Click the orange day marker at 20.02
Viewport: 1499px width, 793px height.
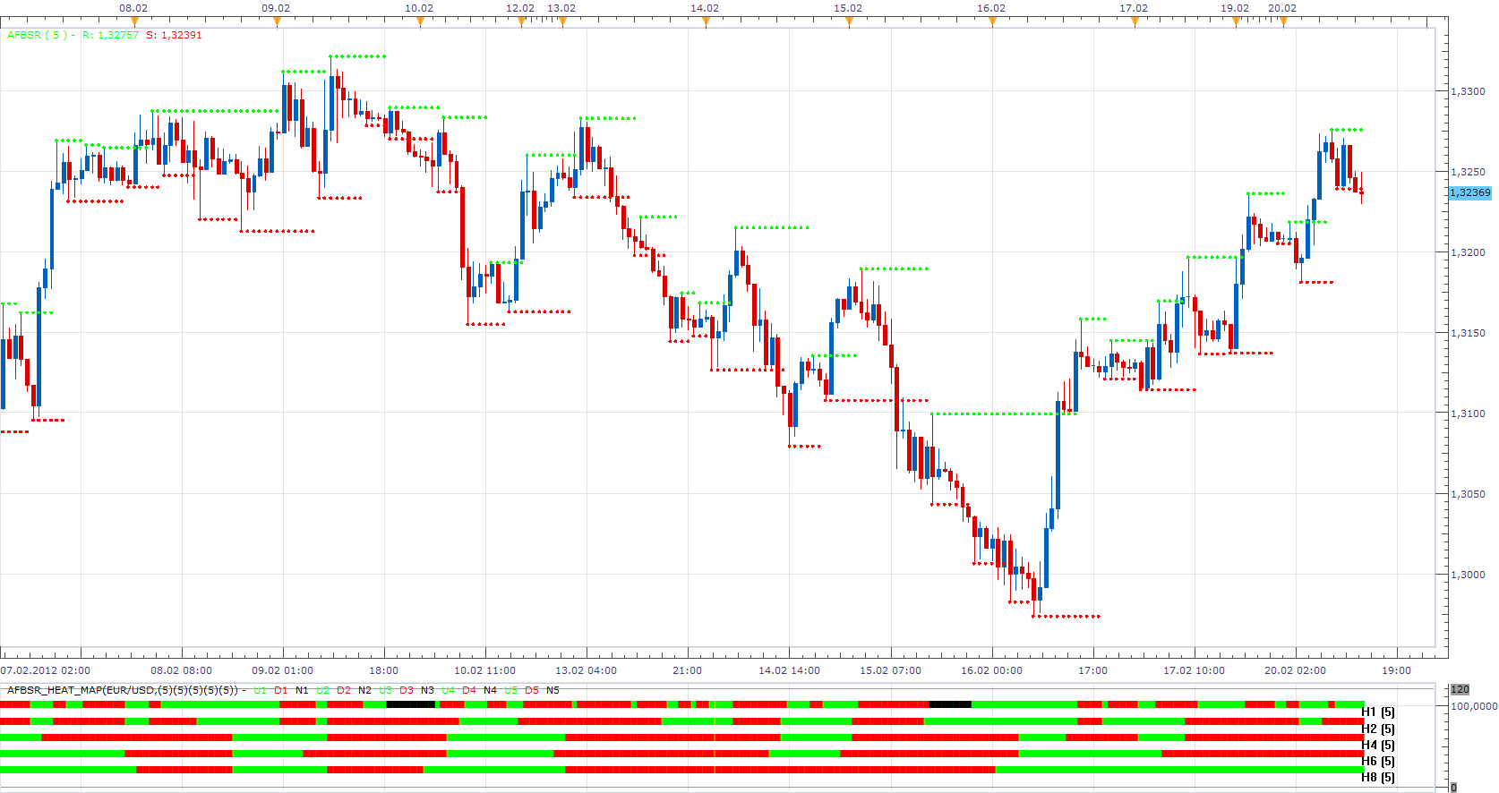(x=1283, y=22)
